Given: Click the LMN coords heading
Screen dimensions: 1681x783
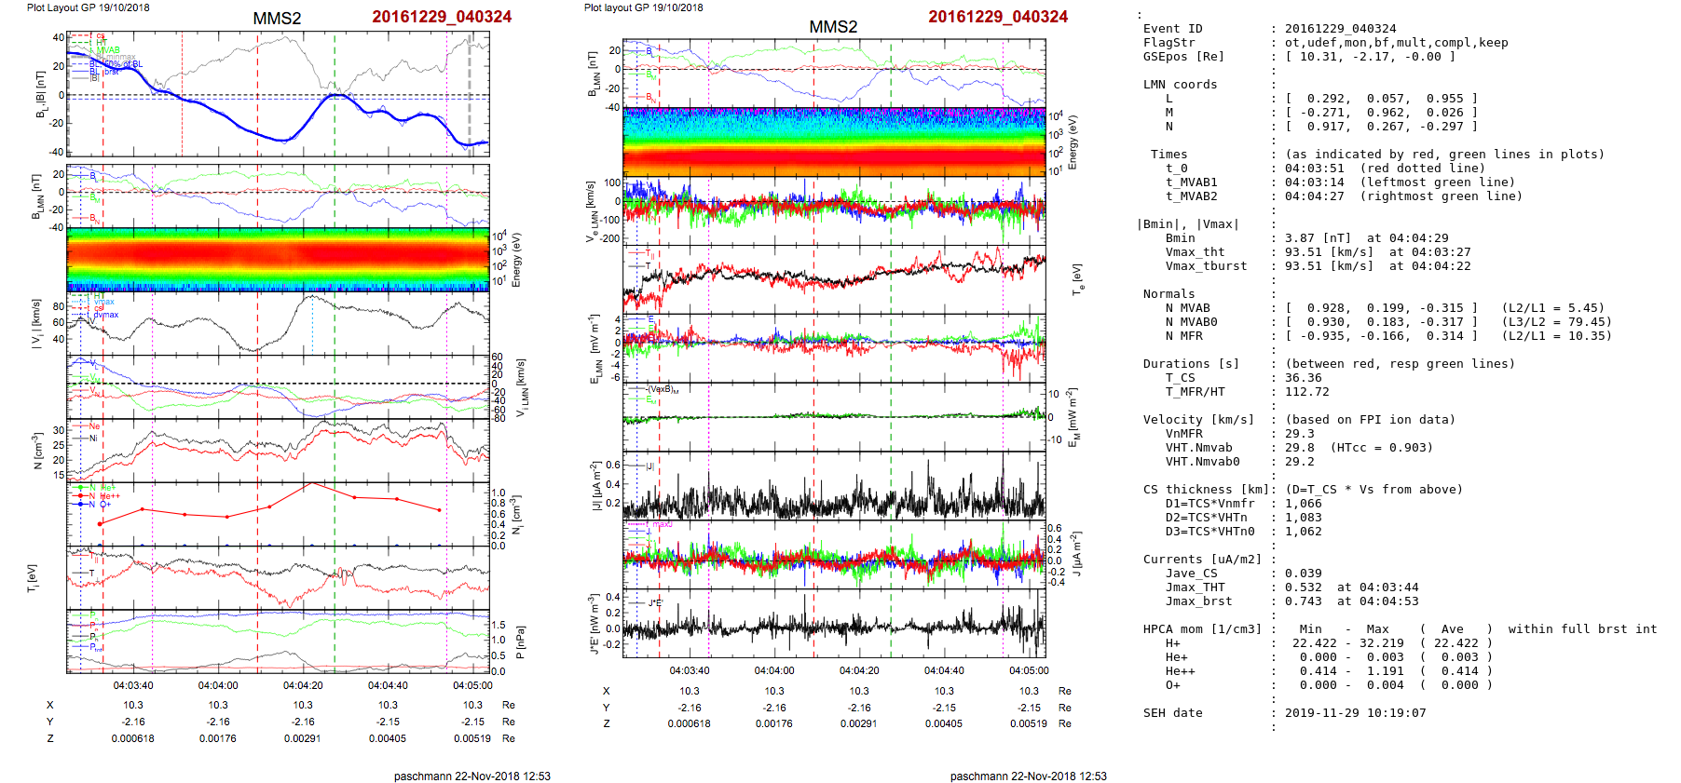Looking at the screenshot, I should [1180, 85].
